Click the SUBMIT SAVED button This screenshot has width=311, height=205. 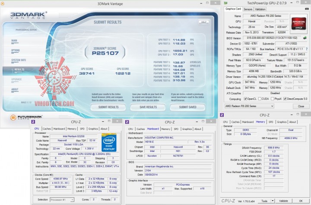coord(187,107)
